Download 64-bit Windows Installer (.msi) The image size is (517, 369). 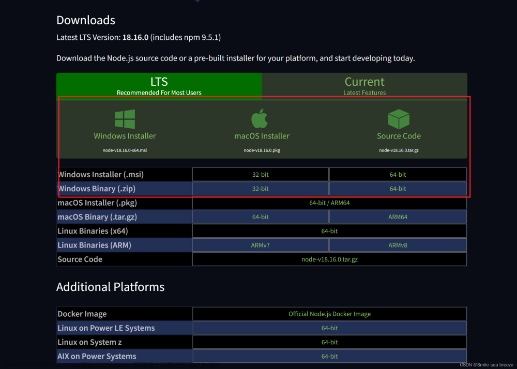click(x=398, y=174)
